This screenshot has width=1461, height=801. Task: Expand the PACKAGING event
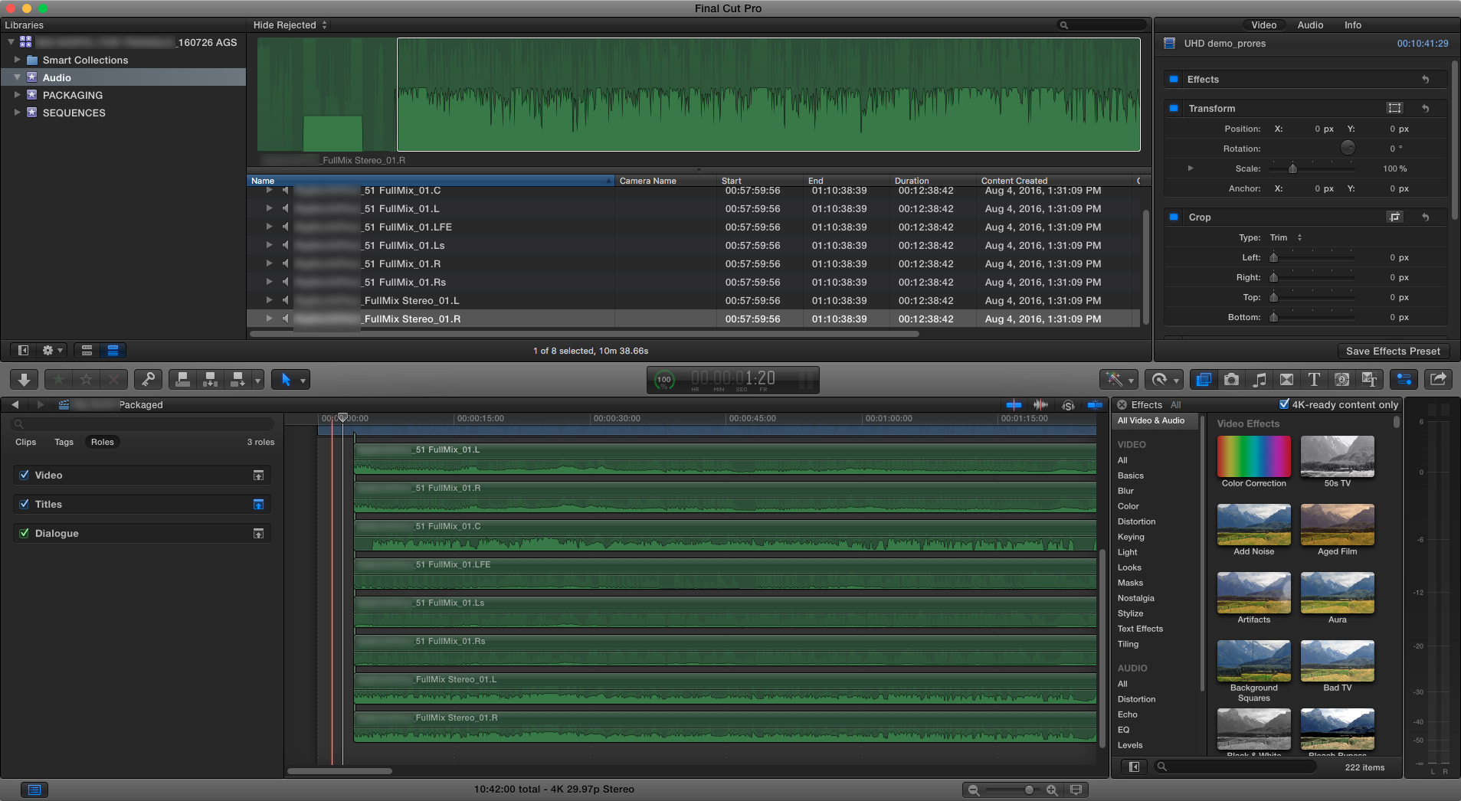17,95
